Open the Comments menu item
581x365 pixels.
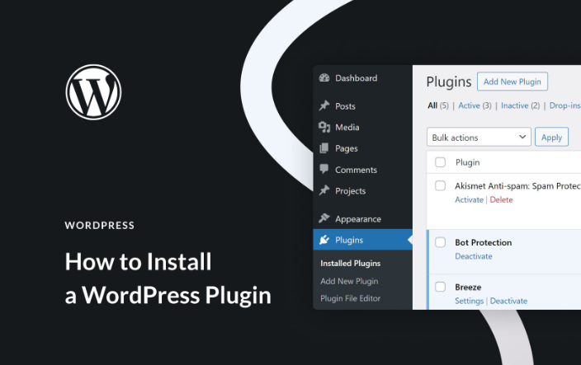[x=363, y=170]
